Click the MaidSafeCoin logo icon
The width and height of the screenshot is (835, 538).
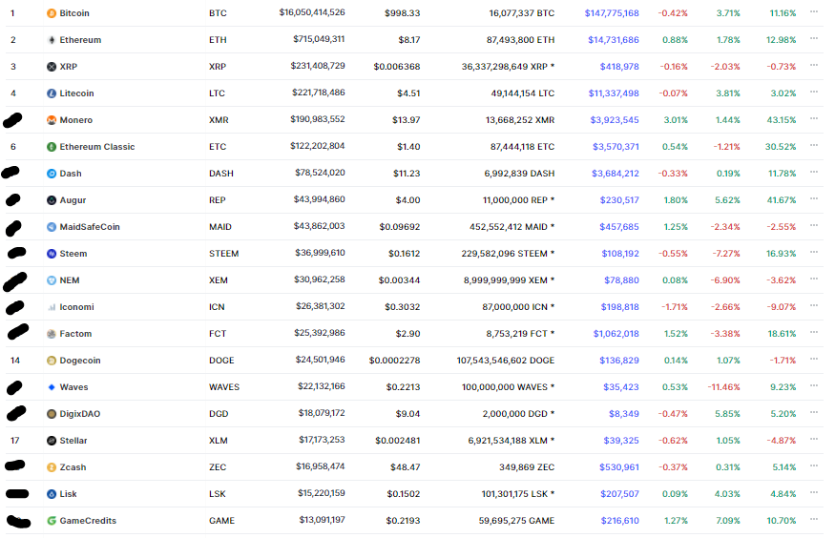coord(52,227)
